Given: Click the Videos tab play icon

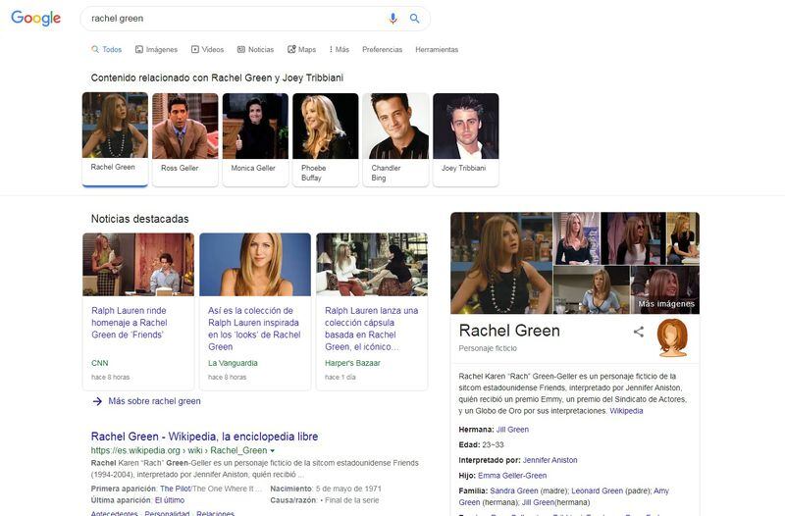Looking at the screenshot, I should tap(194, 50).
